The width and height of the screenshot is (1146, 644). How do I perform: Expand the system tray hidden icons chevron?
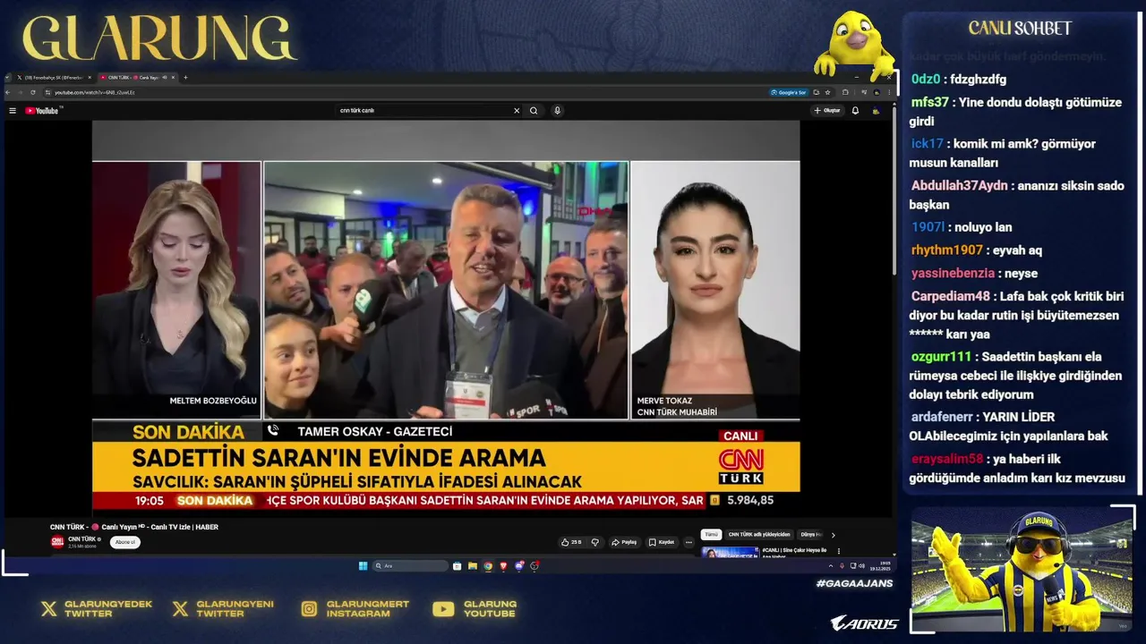point(831,566)
